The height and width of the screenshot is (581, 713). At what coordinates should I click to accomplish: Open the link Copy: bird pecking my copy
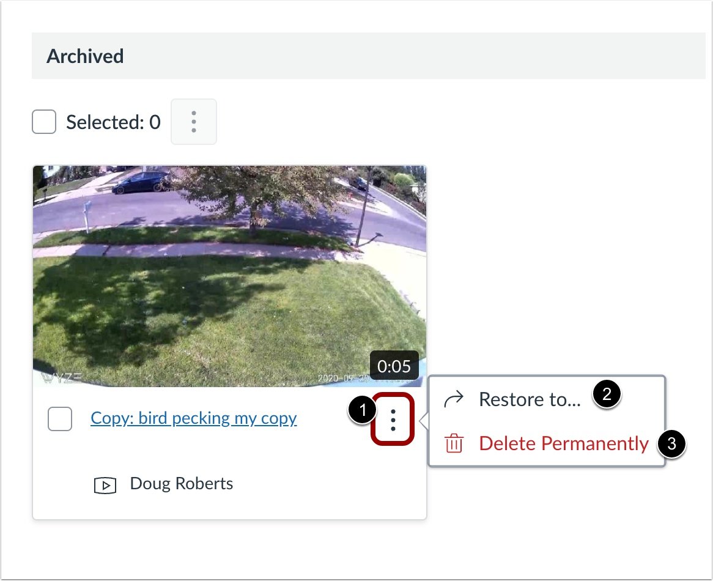[x=193, y=418]
